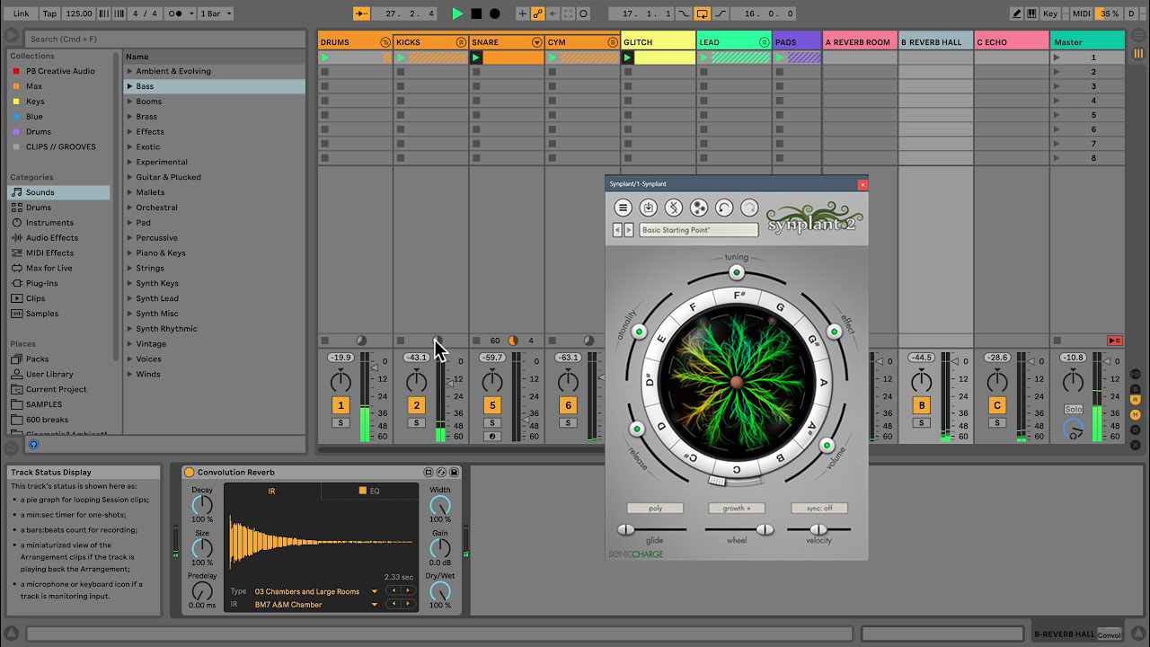Open the PB Creative Audio collection
1150x647 pixels.
[x=60, y=71]
